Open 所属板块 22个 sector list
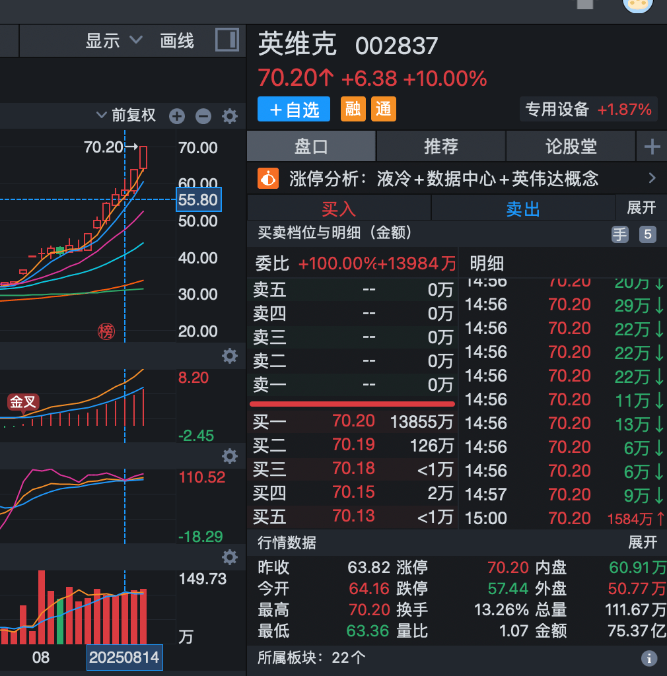This screenshot has width=667, height=676. (x=311, y=658)
